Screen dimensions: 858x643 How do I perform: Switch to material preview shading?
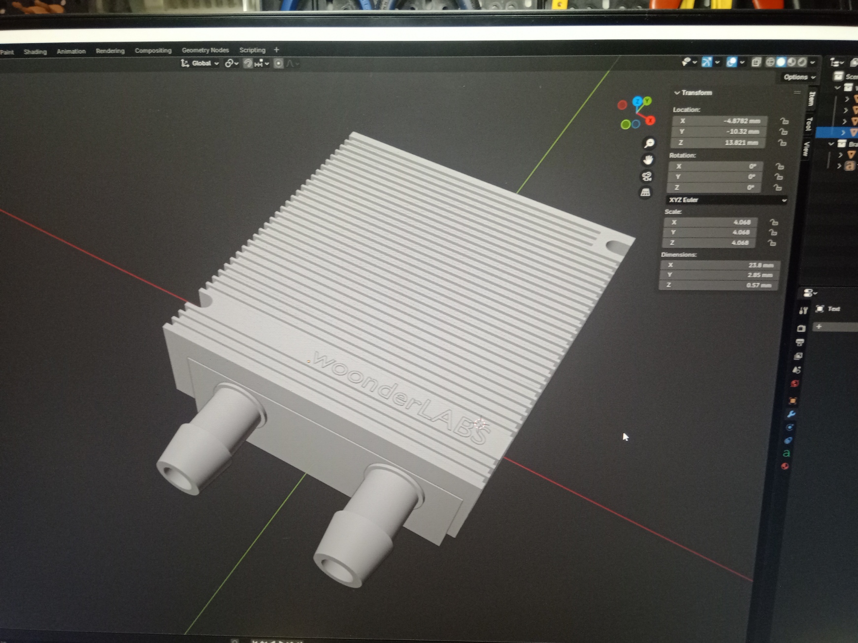(x=792, y=62)
